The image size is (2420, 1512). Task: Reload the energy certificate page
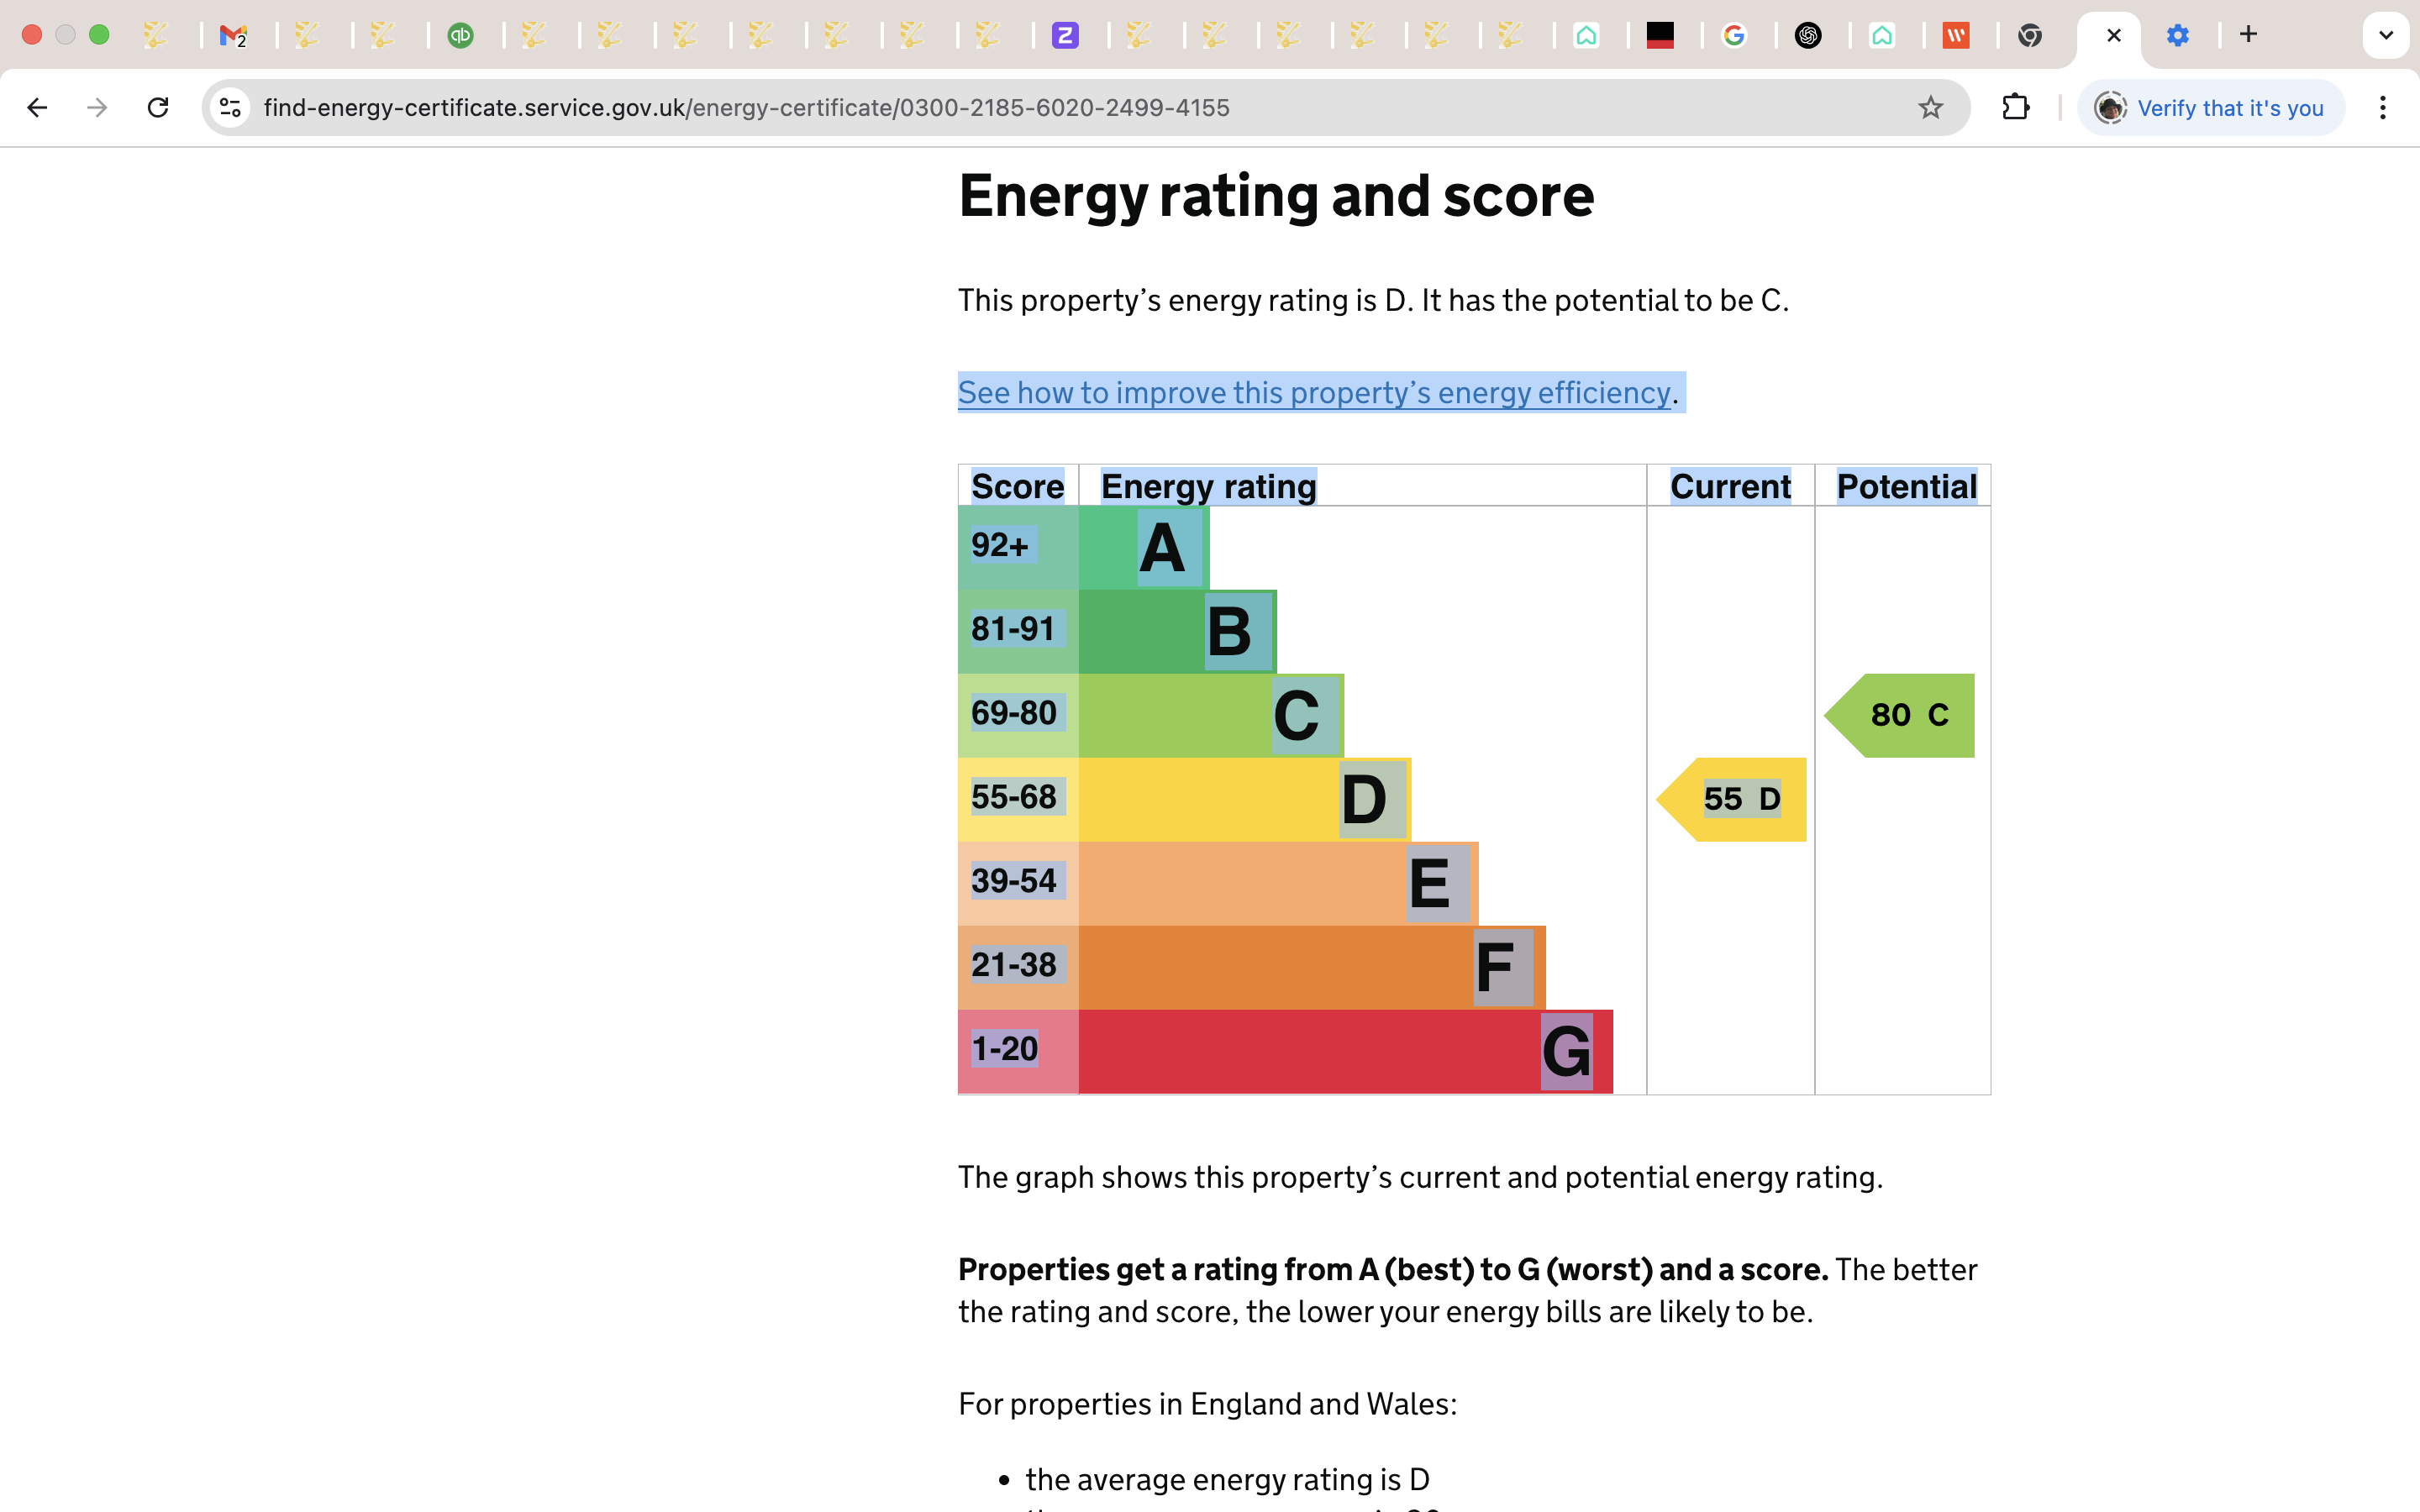tap(158, 107)
